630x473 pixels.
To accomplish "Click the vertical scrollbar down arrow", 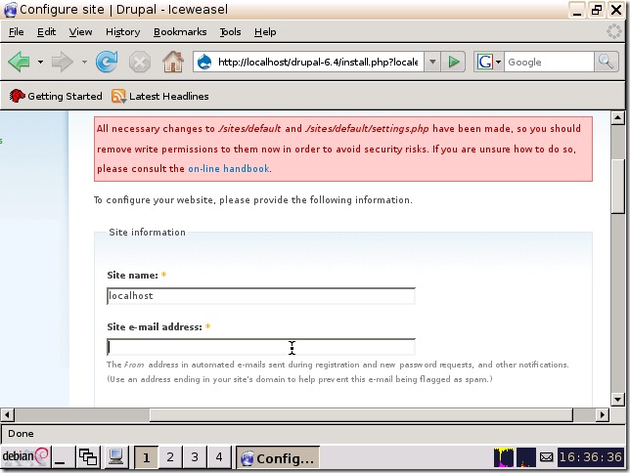I will coord(617,399).
